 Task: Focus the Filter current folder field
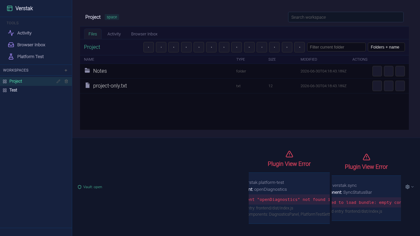tap(336, 47)
